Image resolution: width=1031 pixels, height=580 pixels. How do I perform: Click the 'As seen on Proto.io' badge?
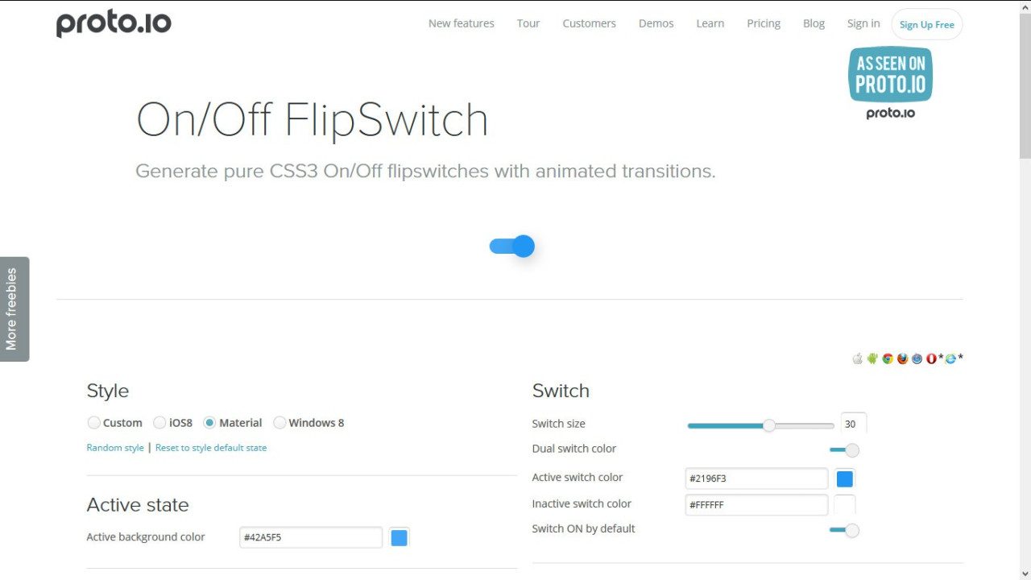890,82
